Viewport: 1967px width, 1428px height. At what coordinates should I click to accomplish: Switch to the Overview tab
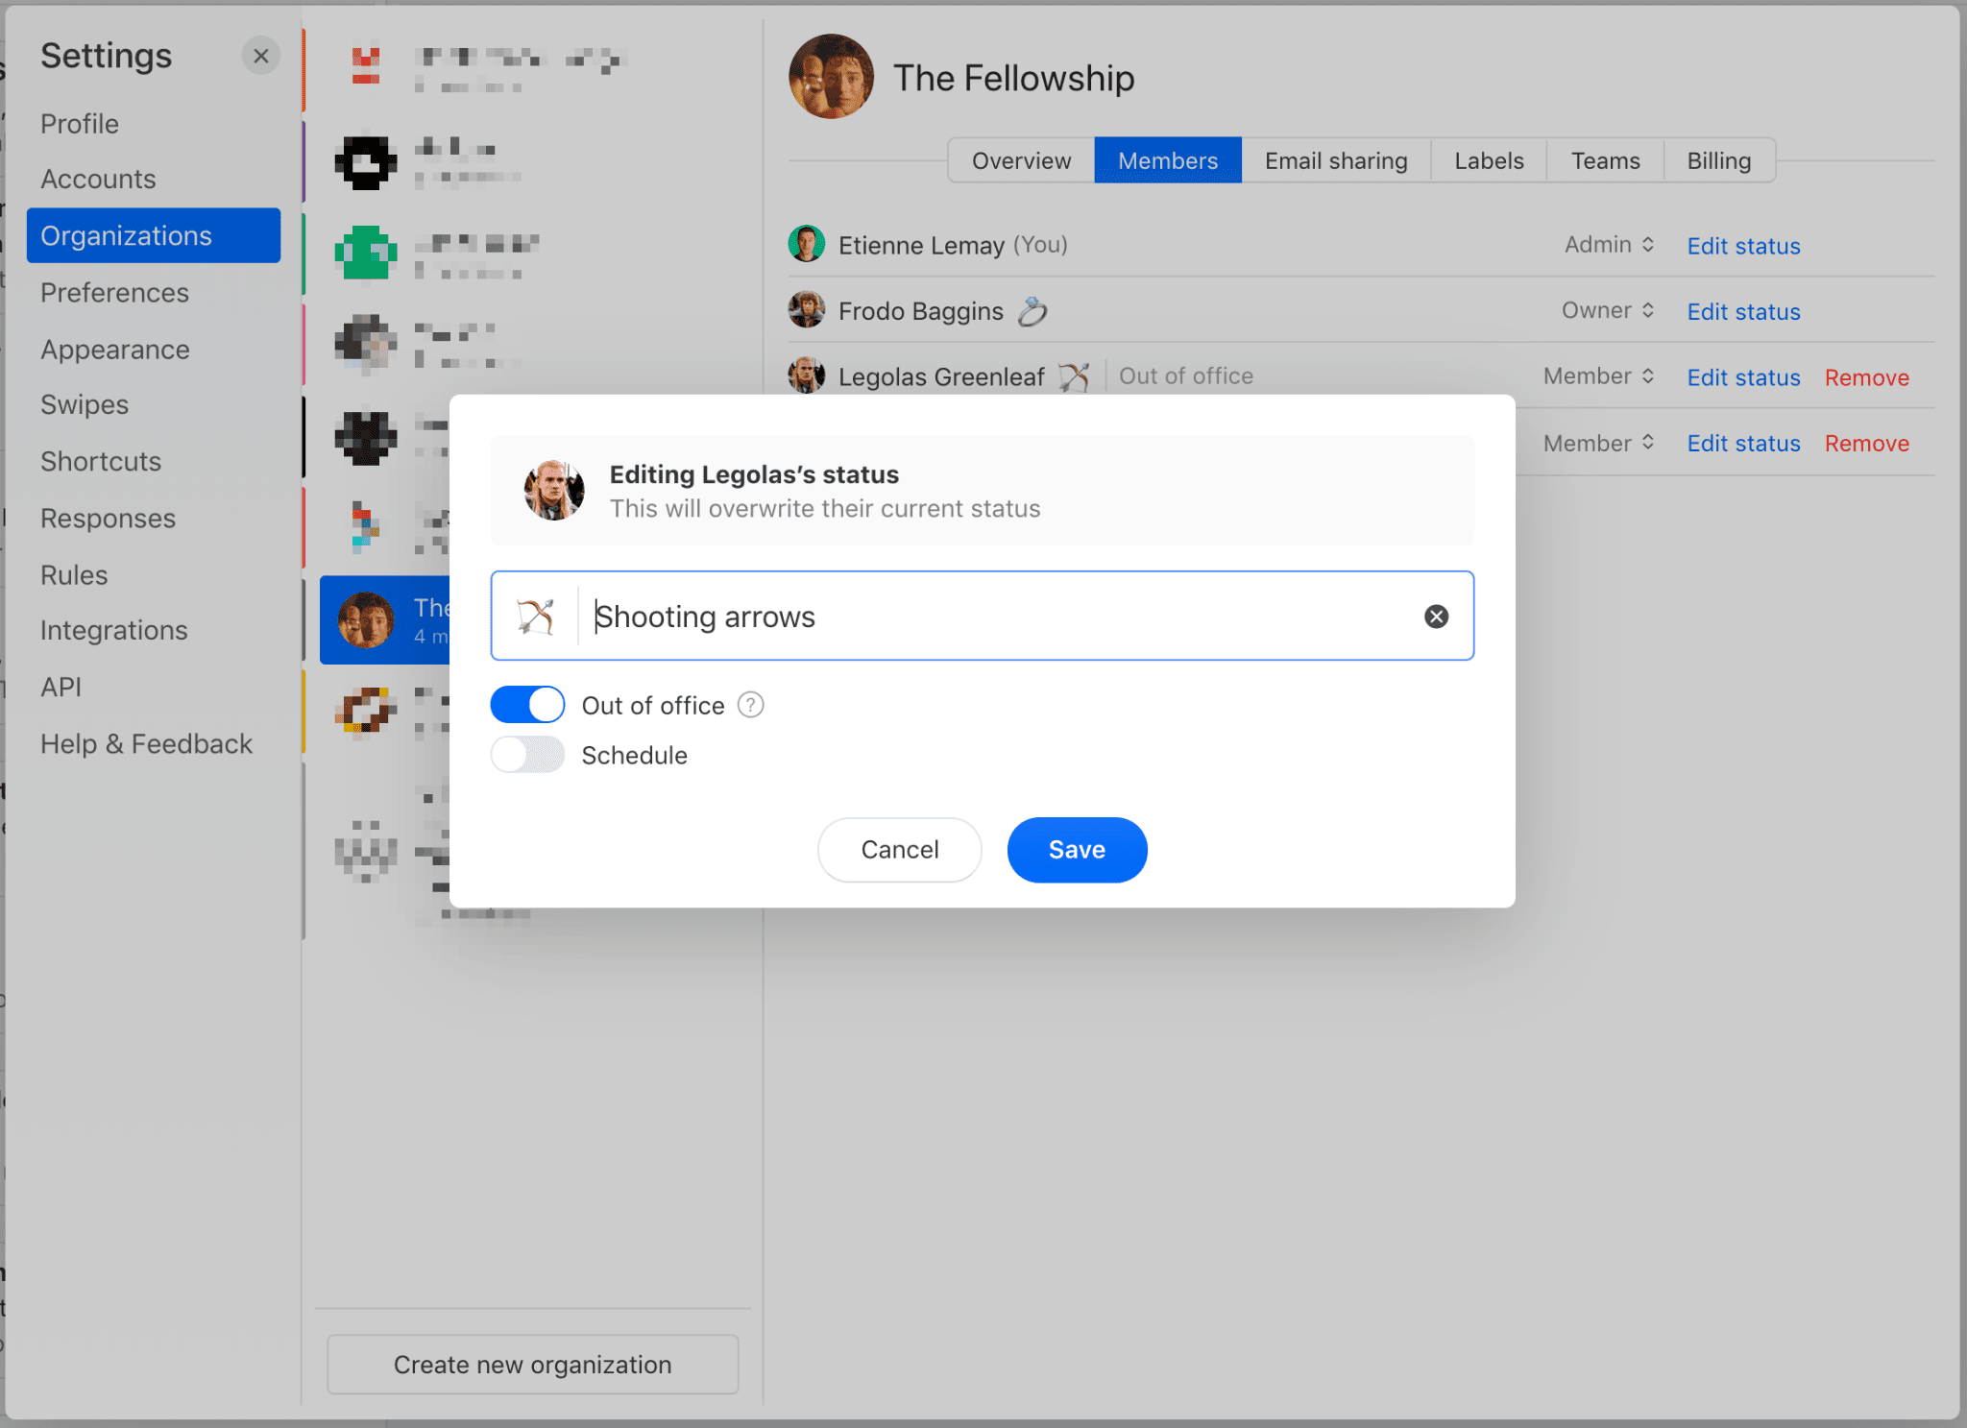(x=1019, y=158)
